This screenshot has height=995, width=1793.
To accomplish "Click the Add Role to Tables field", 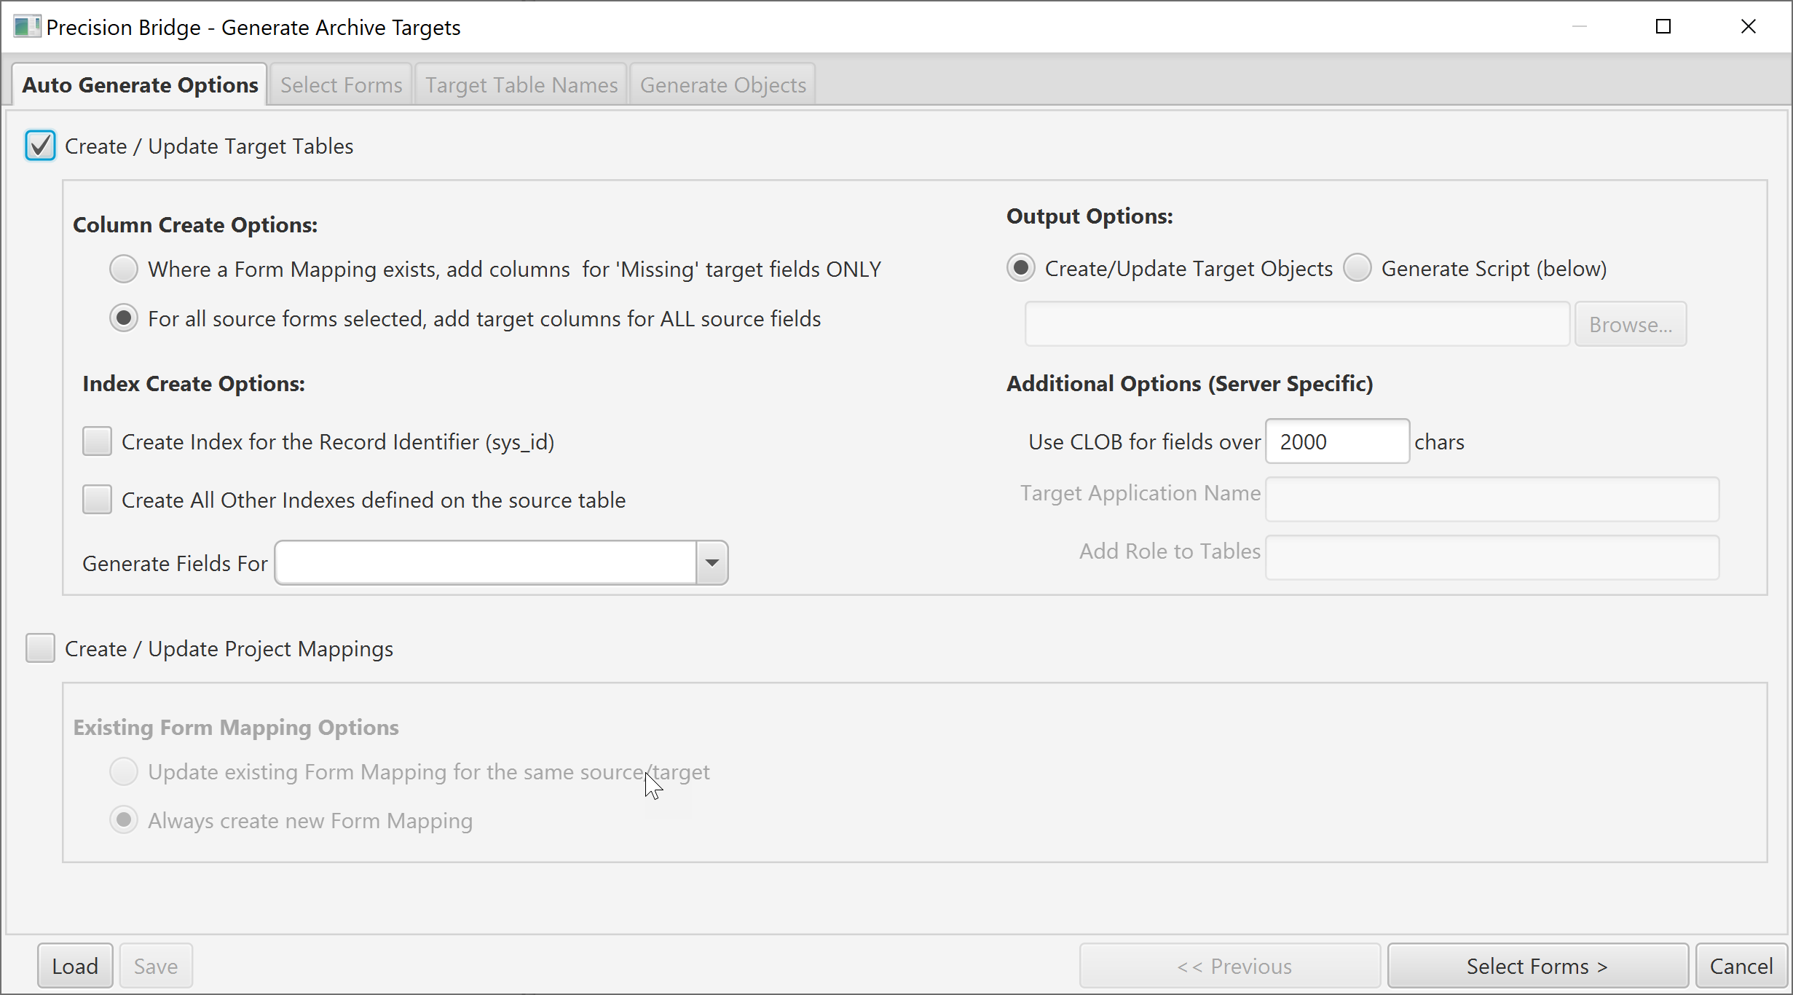I will point(1492,558).
